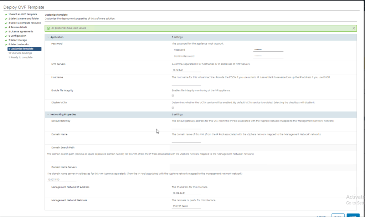Return to step 2 Select a name and folder
This screenshot has width=365, height=217.
click(x=24, y=19)
